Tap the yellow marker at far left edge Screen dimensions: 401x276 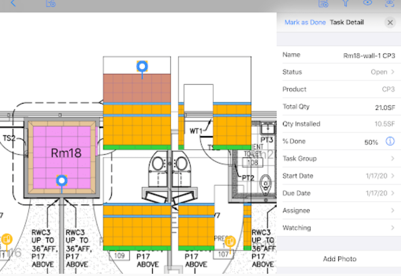[x=7, y=240]
